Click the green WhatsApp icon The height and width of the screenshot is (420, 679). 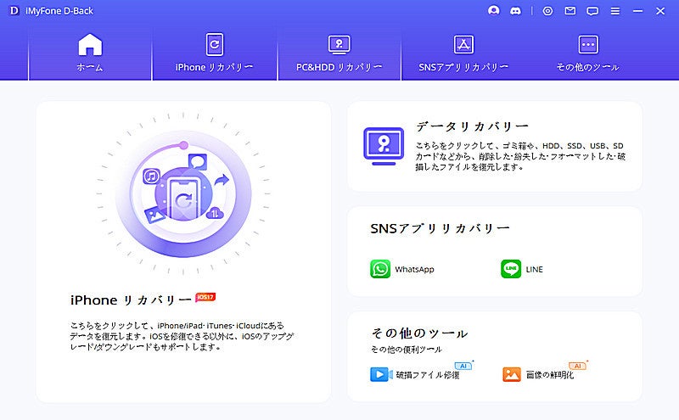tap(380, 269)
